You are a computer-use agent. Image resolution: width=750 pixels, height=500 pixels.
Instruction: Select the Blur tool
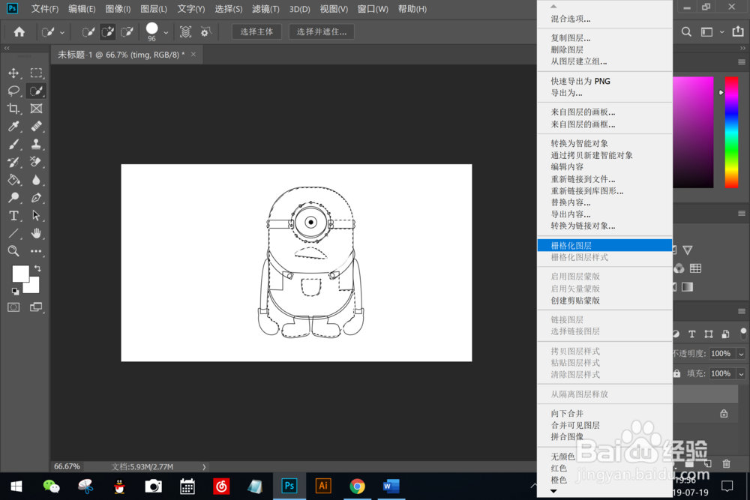(x=36, y=180)
